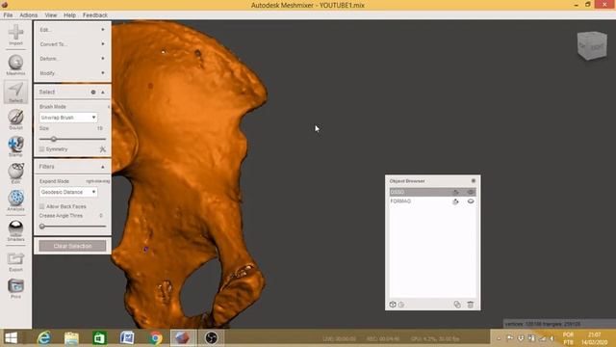Expand the Convert To... submenu
The height and width of the screenshot is (347, 616).
click(x=72, y=44)
